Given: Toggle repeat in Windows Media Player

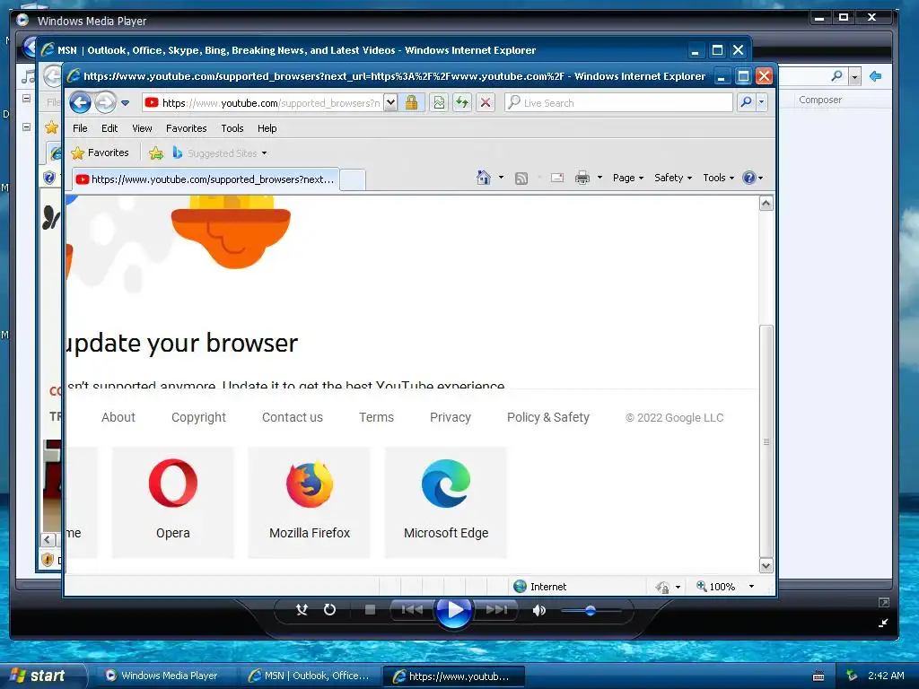Looking at the screenshot, I should [x=330, y=610].
